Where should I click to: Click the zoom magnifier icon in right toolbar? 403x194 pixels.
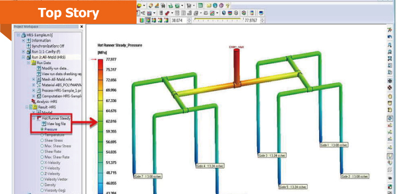tap(390, 45)
